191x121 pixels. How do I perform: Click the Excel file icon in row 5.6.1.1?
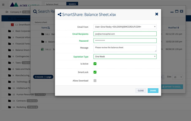(42, 49)
